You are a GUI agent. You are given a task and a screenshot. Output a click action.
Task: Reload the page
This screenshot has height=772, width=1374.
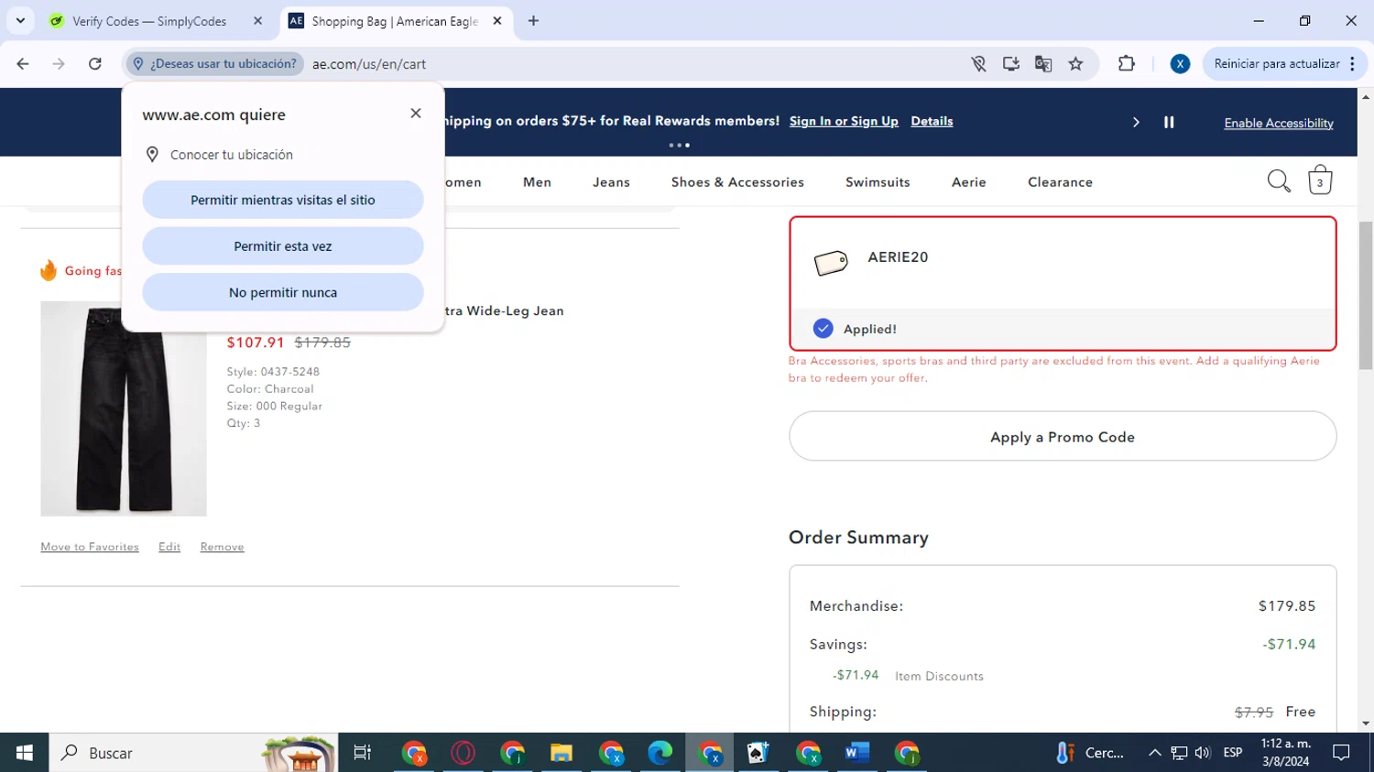[x=95, y=64]
